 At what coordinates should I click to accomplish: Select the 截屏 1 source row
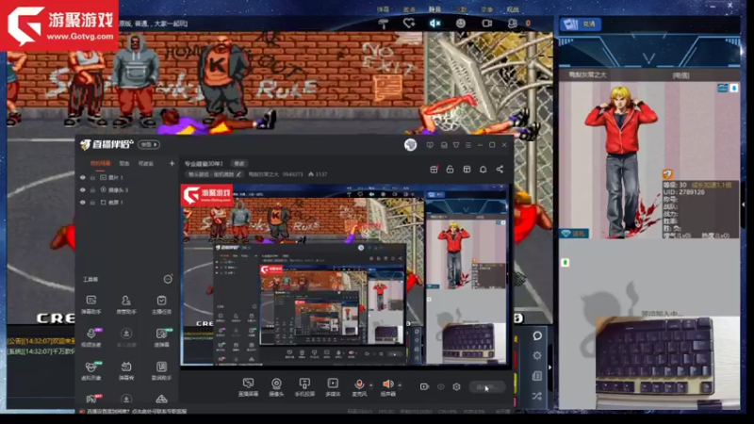tap(127, 203)
